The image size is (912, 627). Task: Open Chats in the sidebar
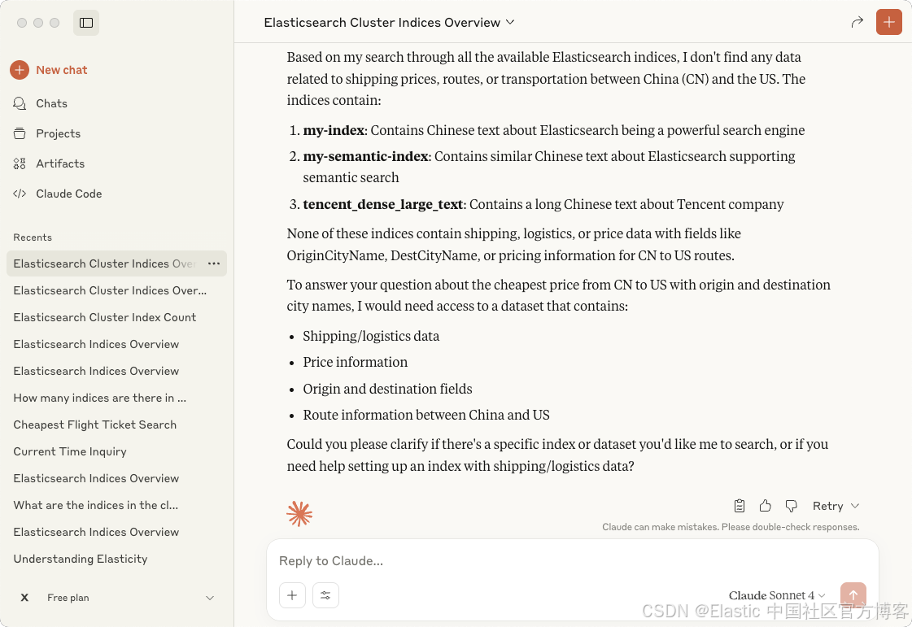click(51, 103)
